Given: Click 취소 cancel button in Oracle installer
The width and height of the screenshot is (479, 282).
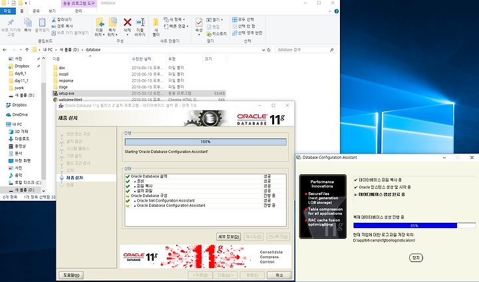Looking at the screenshot, I should click(x=279, y=275).
